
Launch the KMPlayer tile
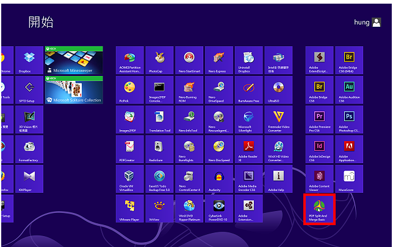click(x=29, y=179)
